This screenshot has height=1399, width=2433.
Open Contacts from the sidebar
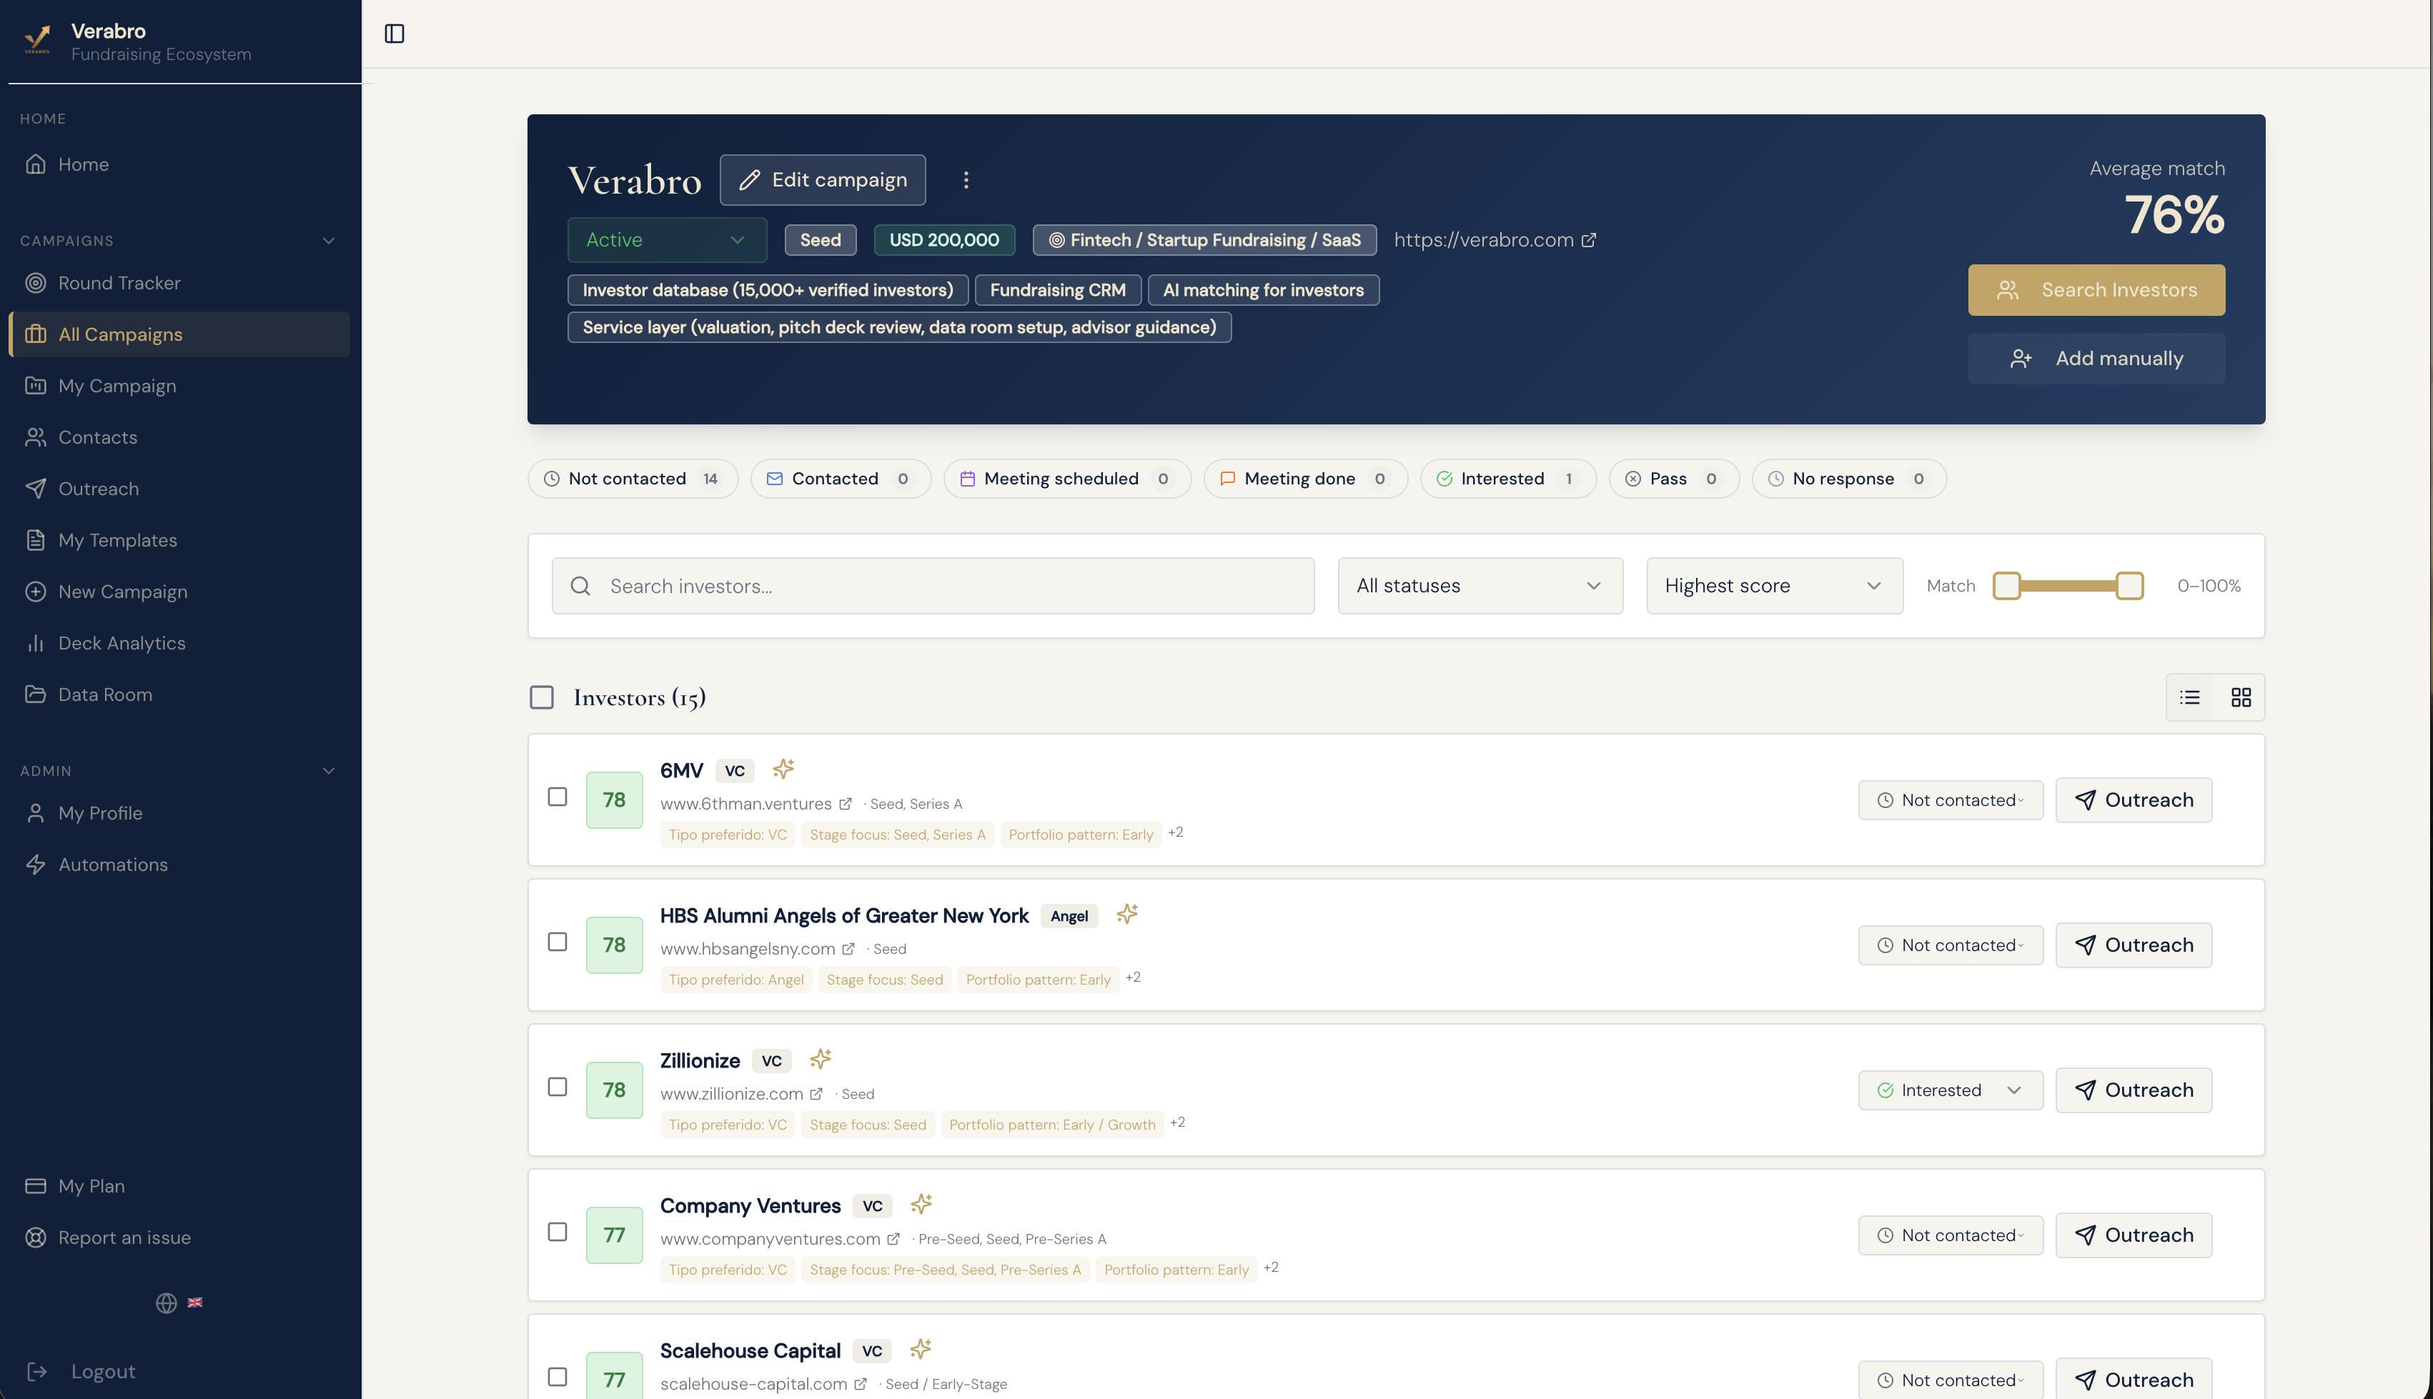click(179, 438)
